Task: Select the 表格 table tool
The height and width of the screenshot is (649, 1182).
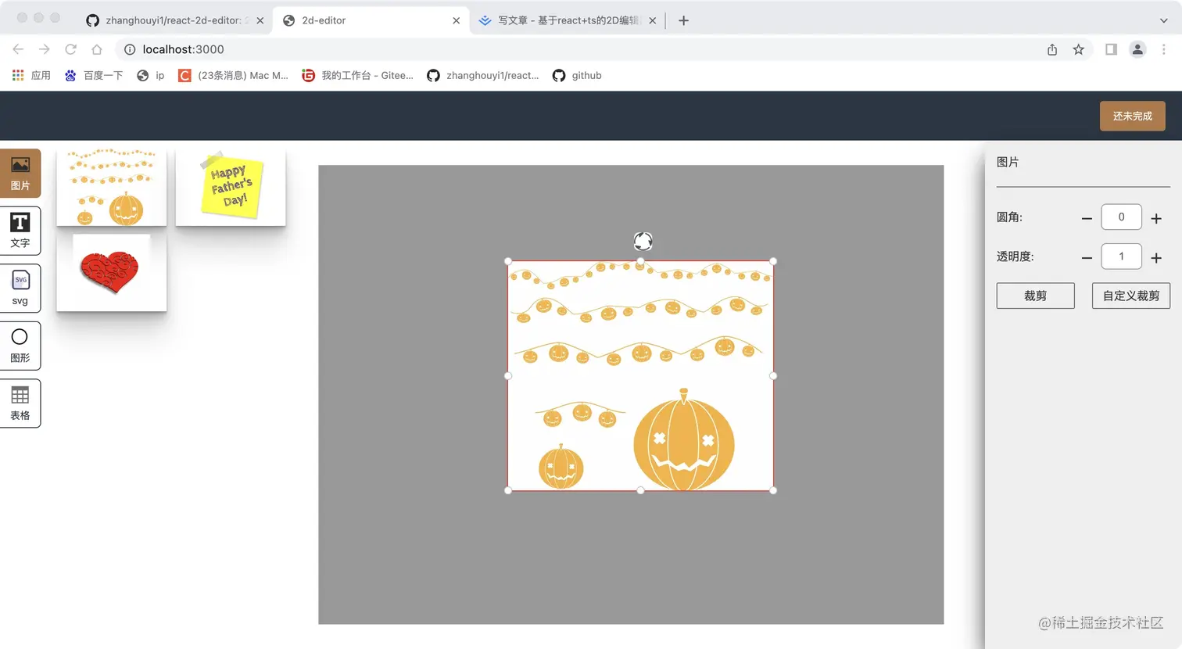Action: [x=20, y=403]
